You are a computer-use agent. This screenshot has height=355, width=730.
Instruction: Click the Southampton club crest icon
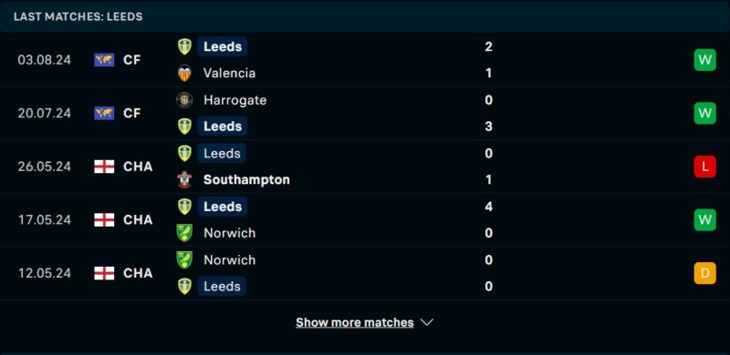(x=185, y=179)
